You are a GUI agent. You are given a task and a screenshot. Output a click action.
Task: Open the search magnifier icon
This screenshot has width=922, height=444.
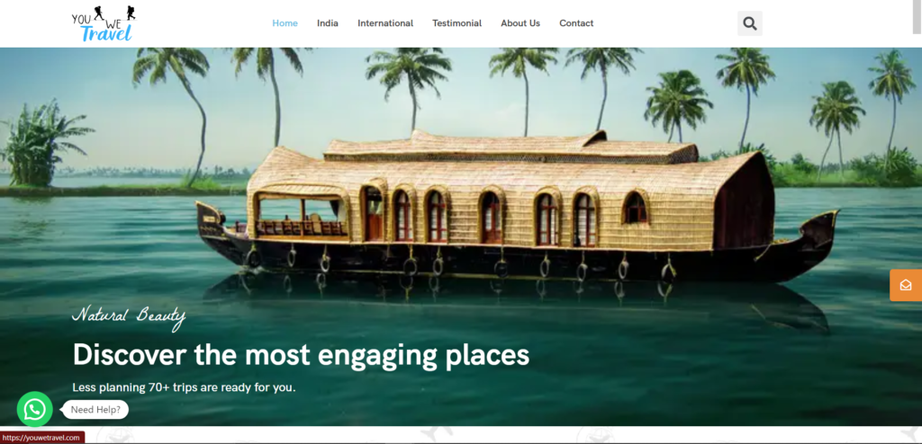750,23
